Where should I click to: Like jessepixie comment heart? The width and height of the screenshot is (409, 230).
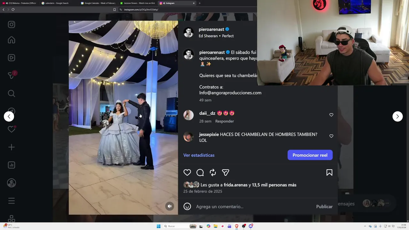tap(331, 136)
